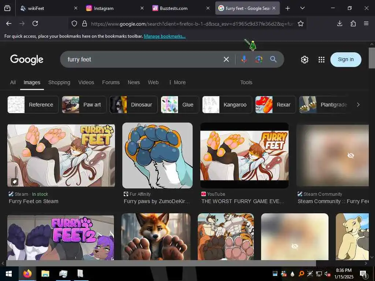Select the Images tab
Image resolution: width=375 pixels, height=281 pixels.
32,82
